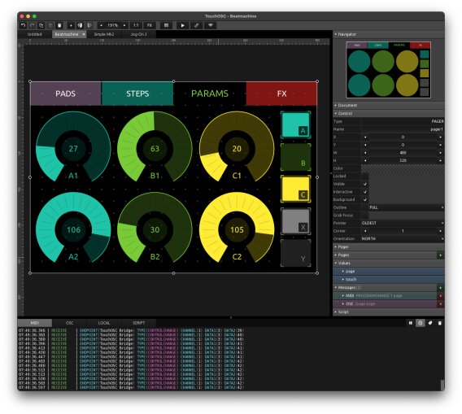Toggle the Background checkbox
The image size is (462, 414).
click(364, 199)
